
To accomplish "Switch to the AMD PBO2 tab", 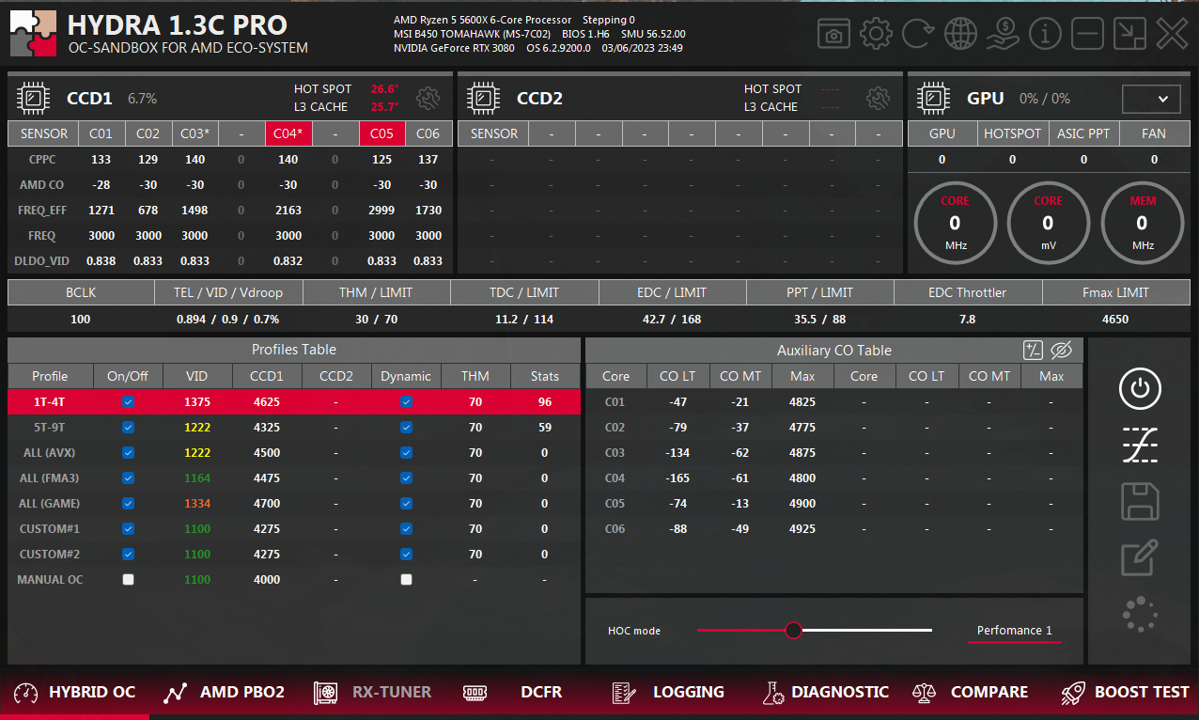I will pyautogui.click(x=224, y=693).
